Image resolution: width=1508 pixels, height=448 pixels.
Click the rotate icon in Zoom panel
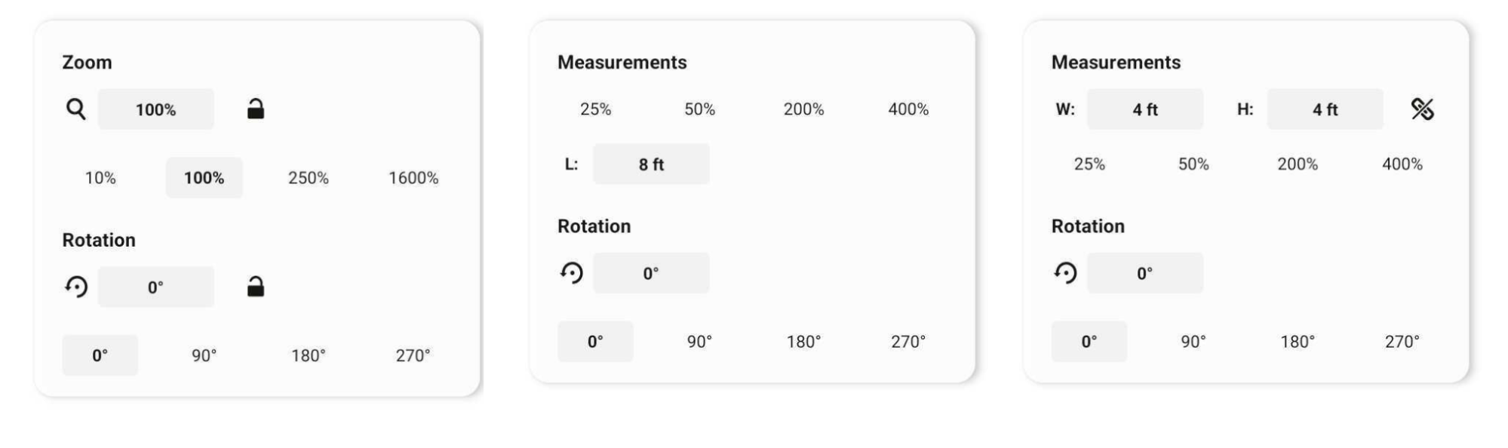point(76,287)
